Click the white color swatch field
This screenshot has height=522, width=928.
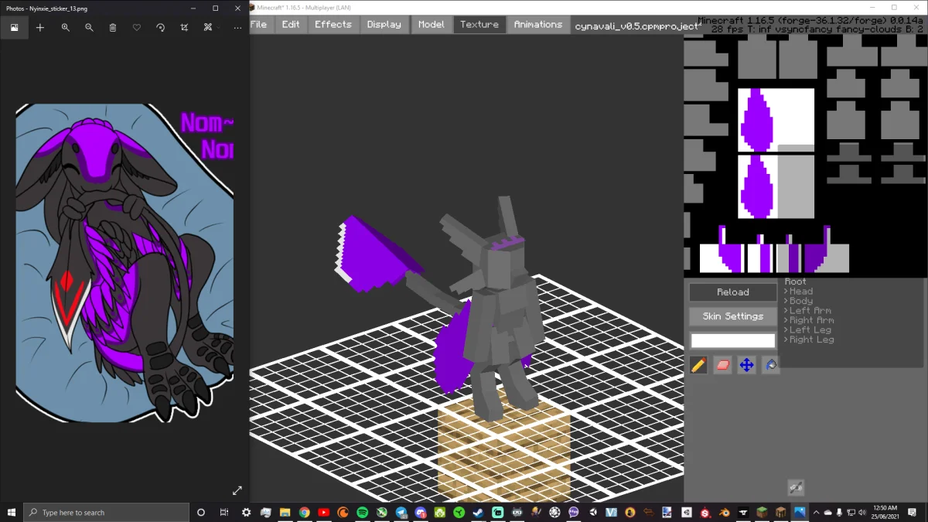tap(733, 341)
